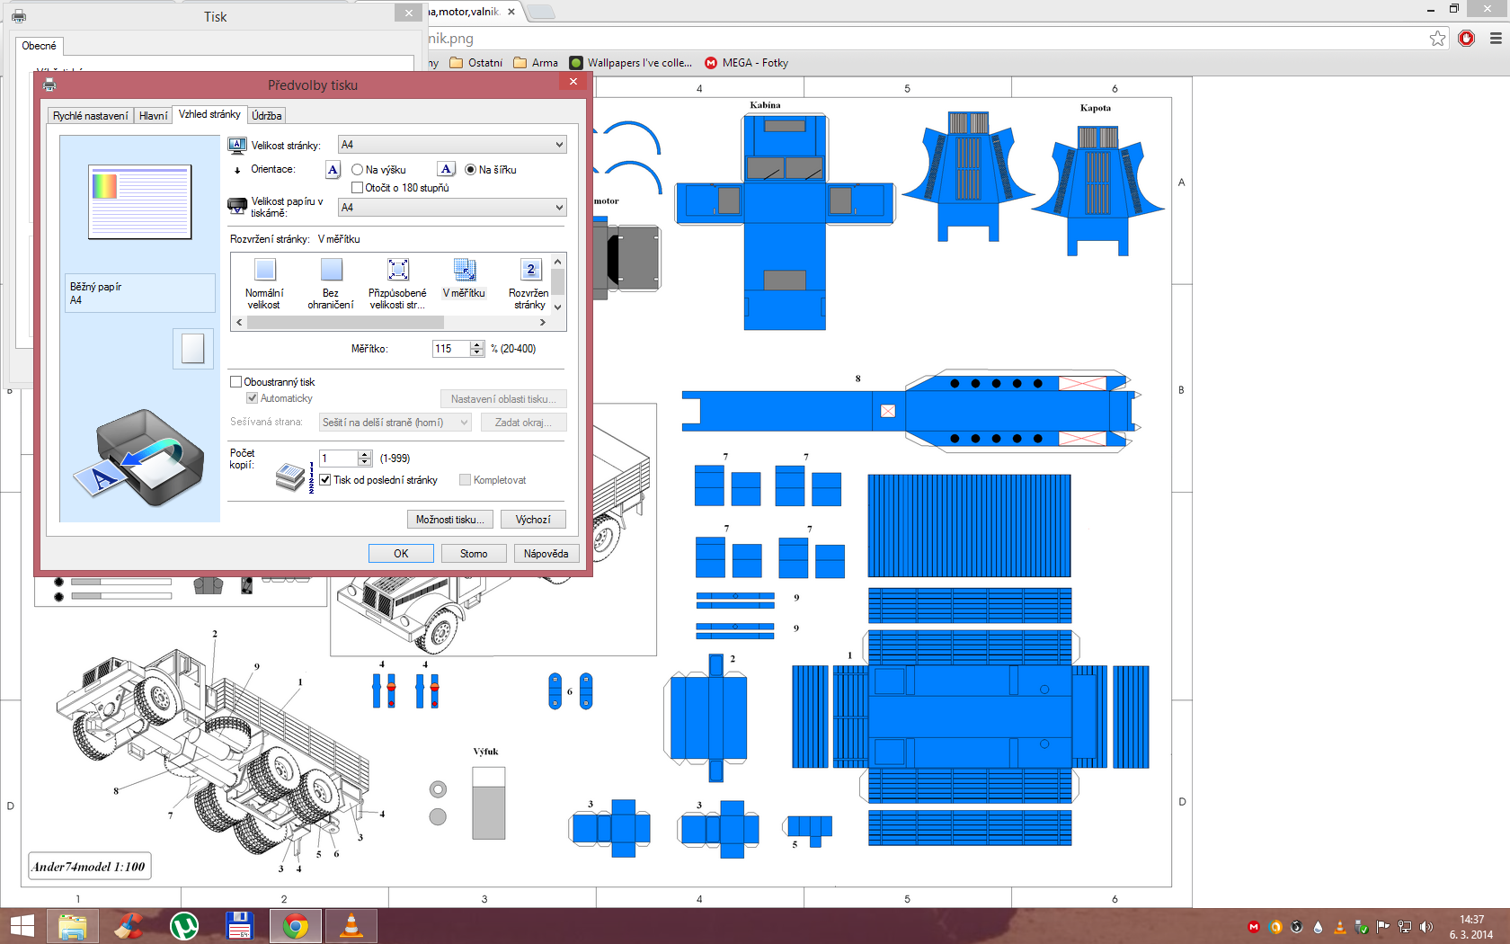Select the Normální velikost layout icon

pos(264,270)
